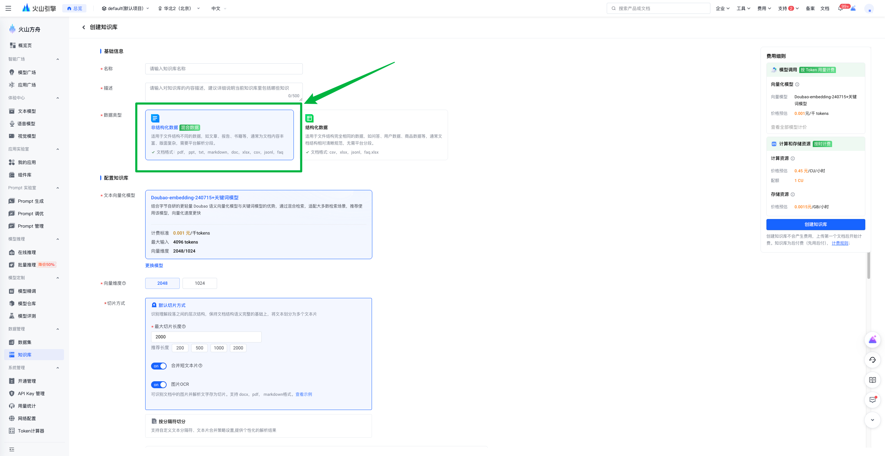The height and width of the screenshot is (456, 885).
Task: Open the 计费规则 link
Action: (840, 243)
